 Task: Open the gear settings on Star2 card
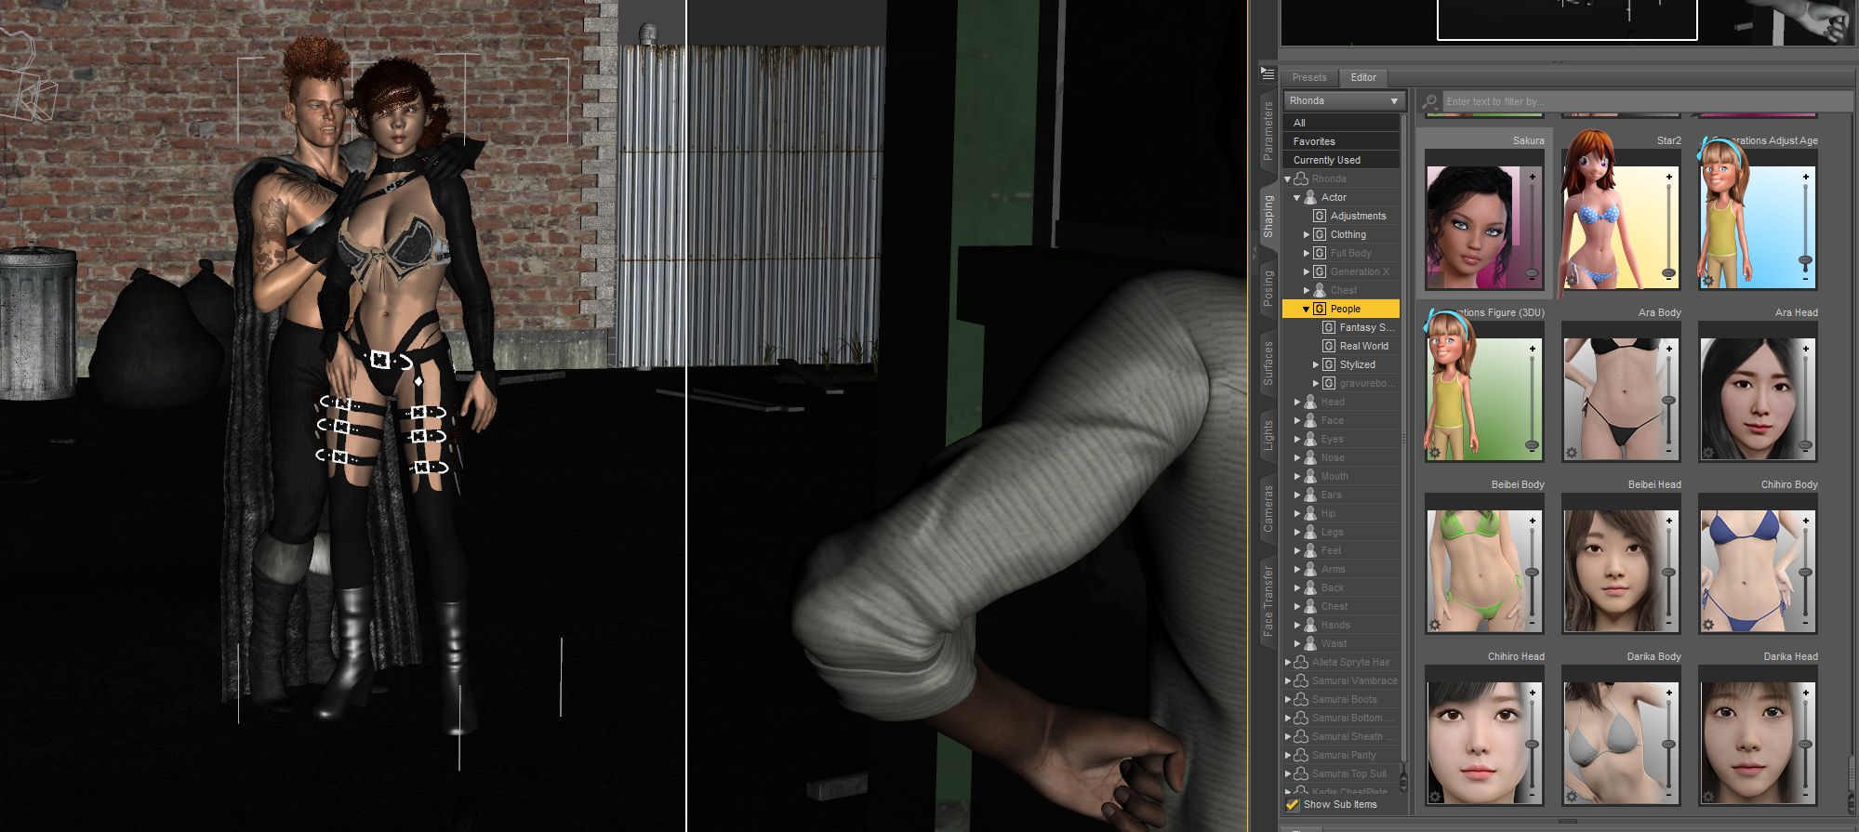pos(1571,280)
